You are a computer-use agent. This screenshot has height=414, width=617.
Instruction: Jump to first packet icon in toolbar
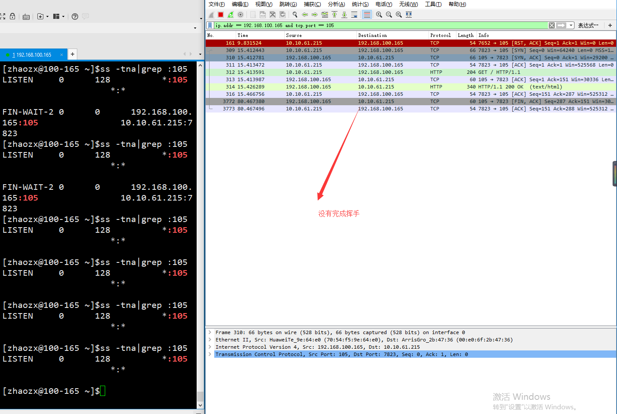pyautogui.click(x=334, y=15)
